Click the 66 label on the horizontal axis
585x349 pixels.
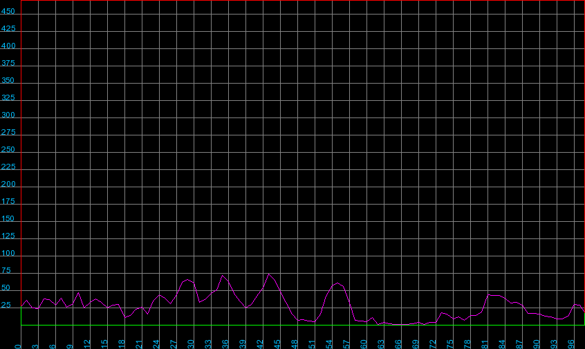pyautogui.click(x=398, y=344)
